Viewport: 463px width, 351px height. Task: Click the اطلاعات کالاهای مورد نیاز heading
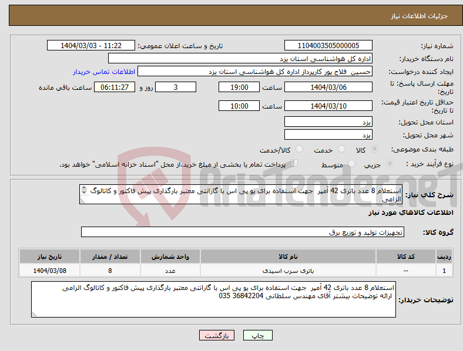click(411, 212)
